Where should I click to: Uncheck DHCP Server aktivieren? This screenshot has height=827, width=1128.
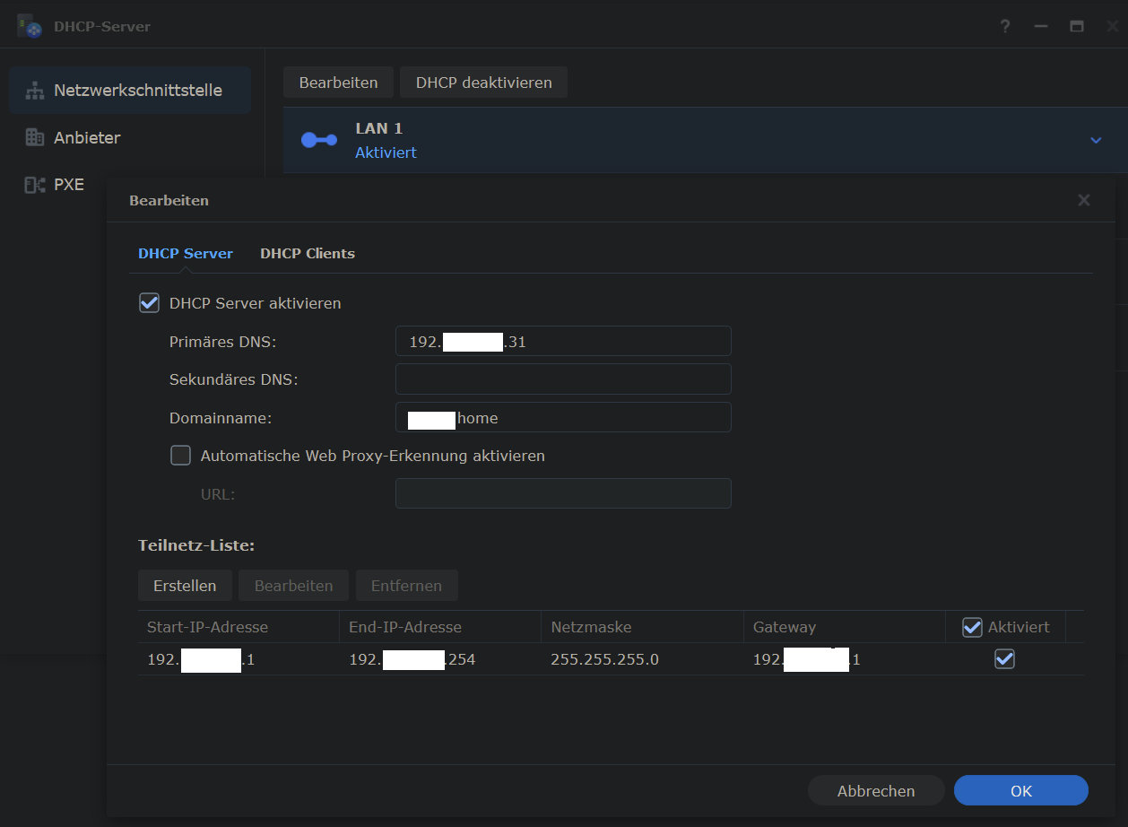[x=149, y=303]
